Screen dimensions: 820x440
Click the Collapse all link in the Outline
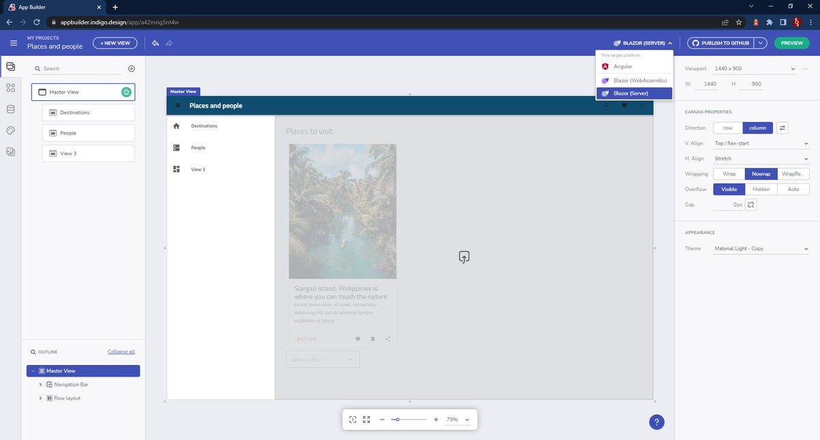pyautogui.click(x=121, y=351)
